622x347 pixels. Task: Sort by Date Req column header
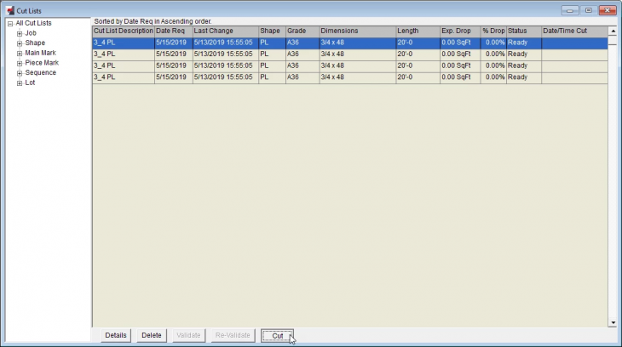(173, 31)
